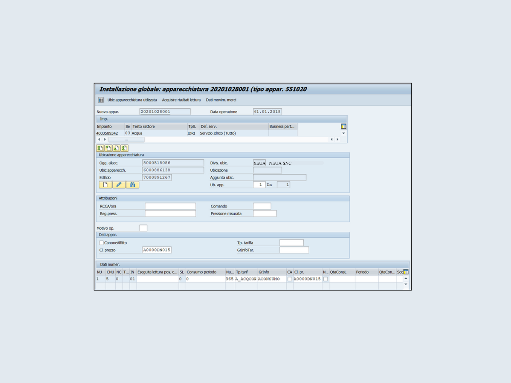The width and height of the screenshot is (511, 383).
Task: Edit the device location with the pencil icon
Action: coord(119,185)
